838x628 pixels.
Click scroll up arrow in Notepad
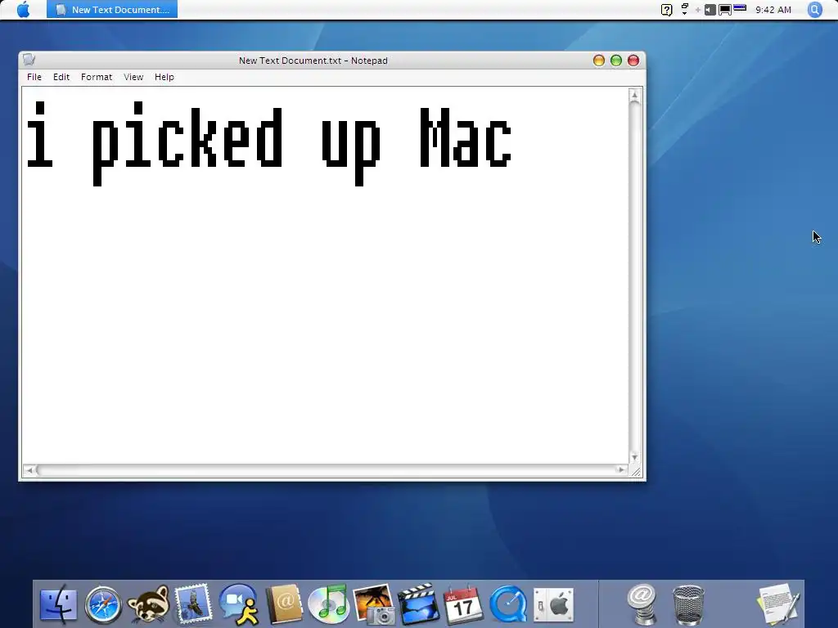coord(634,95)
